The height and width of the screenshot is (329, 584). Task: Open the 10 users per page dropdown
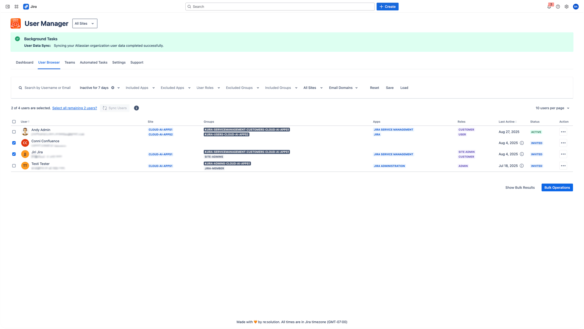(552, 108)
